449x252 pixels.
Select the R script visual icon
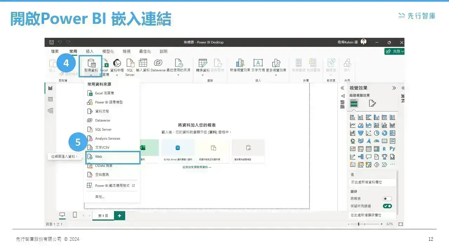(384, 149)
